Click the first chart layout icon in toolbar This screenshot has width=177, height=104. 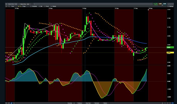(6, 6)
